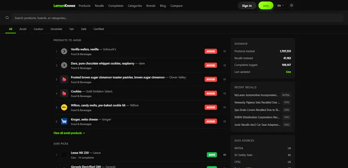Click SAFE badge on Lexus NX 250 row
The image size is (348, 168).
point(212,155)
